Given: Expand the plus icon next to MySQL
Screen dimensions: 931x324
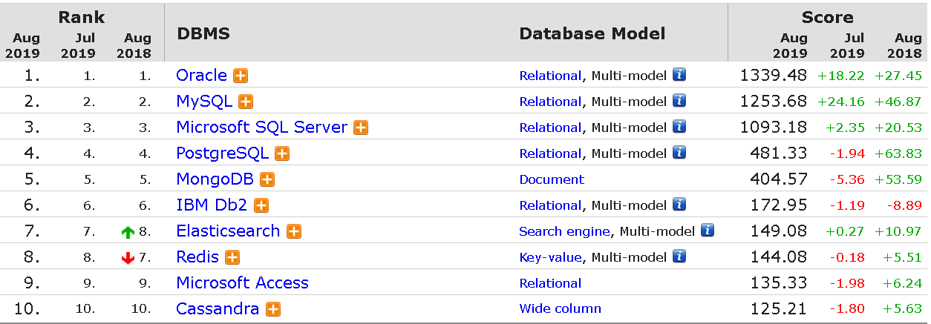Looking at the screenshot, I should 246,102.
